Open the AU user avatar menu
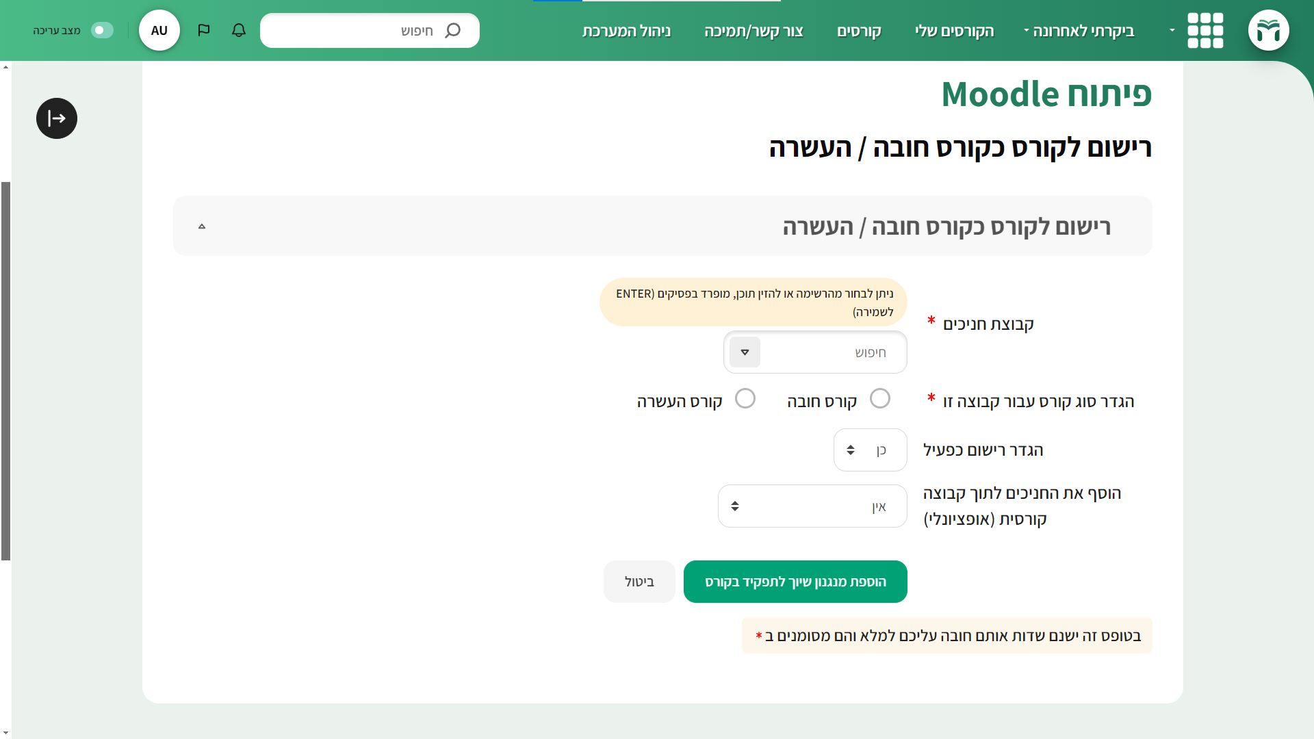 coord(159,30)
